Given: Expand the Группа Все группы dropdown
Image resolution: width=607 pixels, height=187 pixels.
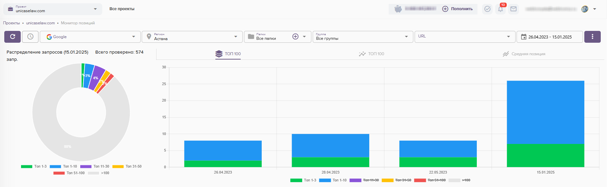Looking at the screenshot, I should coord(362,37).
